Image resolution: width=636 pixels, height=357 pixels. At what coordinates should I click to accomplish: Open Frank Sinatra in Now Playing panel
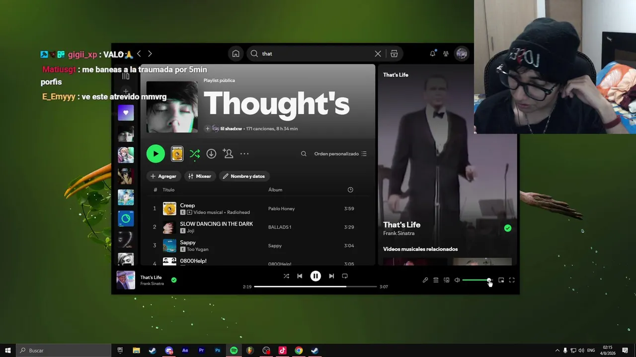point(399,234)
